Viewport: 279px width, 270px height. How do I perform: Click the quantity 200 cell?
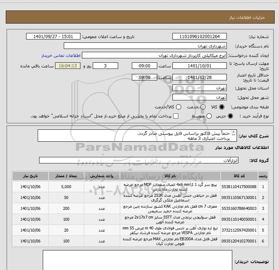[x=66, y=208]
